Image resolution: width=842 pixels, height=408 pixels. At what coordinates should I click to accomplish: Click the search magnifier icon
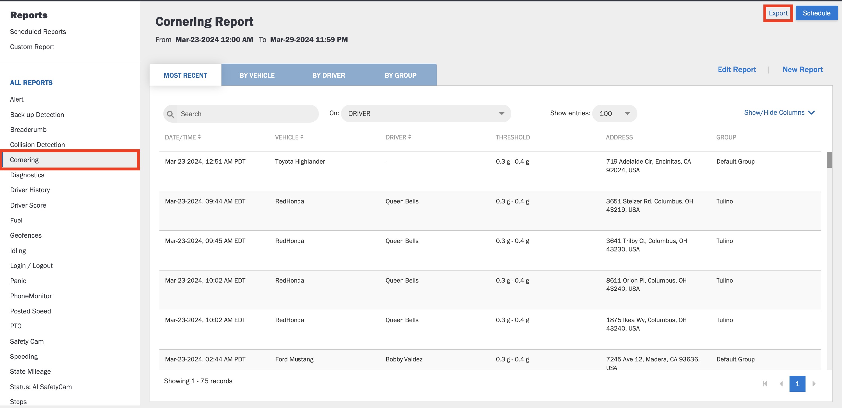coord(170,114)
